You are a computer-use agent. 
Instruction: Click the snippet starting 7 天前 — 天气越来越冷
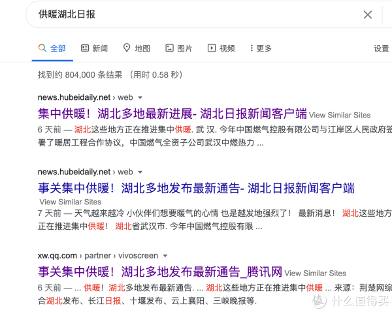click(x=215, y=220)
